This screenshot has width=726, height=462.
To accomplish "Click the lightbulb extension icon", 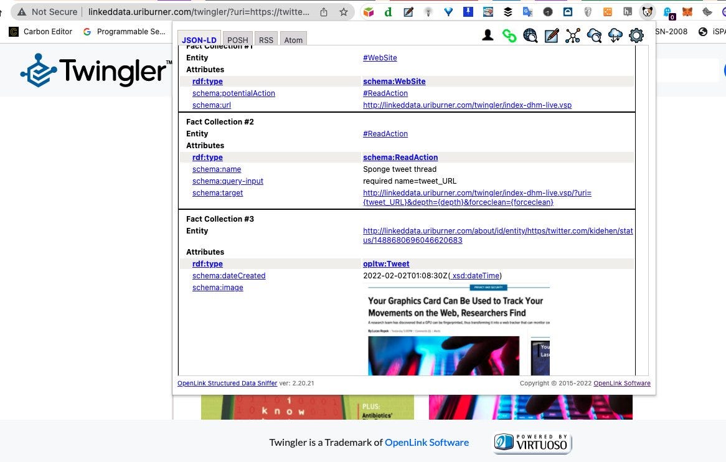I will (x=428, y=12).
